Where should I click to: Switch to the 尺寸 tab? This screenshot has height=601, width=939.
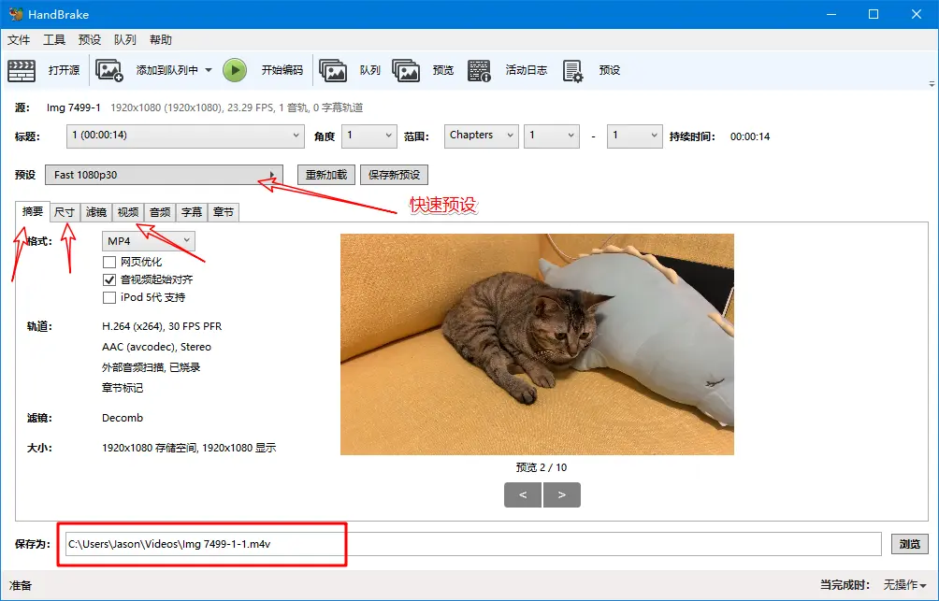click(65, 212)
